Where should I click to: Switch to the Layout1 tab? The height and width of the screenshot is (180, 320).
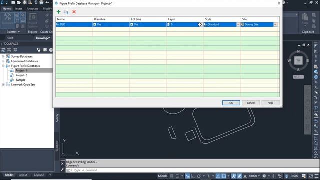click(23, 175)
